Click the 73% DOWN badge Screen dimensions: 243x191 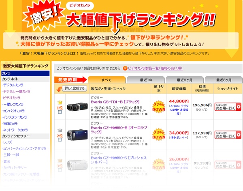159,135
